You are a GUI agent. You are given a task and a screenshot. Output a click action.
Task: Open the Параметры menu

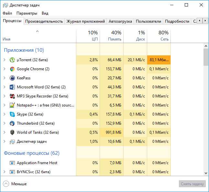[27, 13]
